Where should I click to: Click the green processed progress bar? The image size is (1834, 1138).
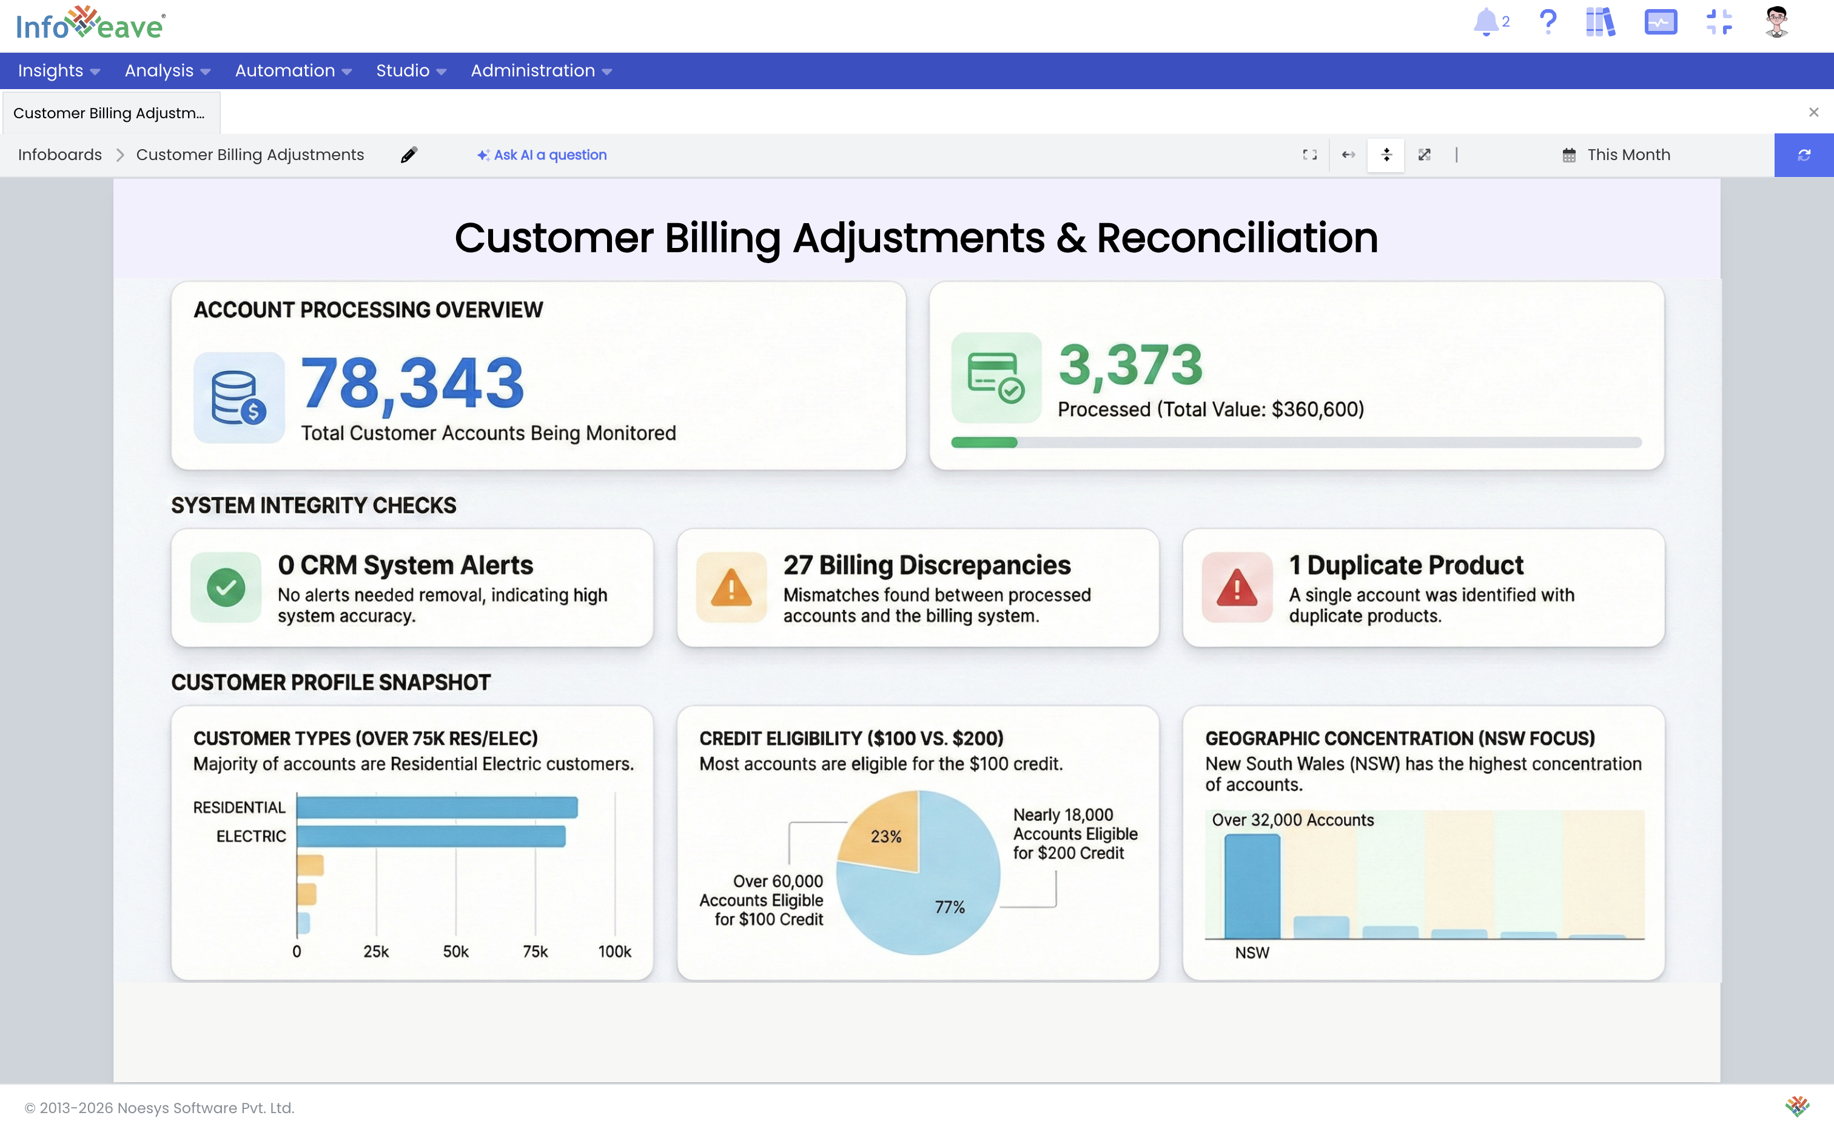[x=984, y=443]
